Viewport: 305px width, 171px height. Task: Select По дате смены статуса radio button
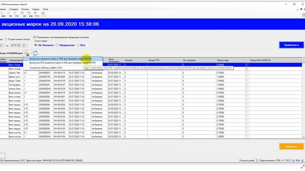point(6,39)
